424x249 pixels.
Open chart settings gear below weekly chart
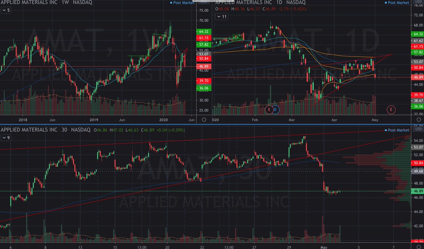(204, 120)
